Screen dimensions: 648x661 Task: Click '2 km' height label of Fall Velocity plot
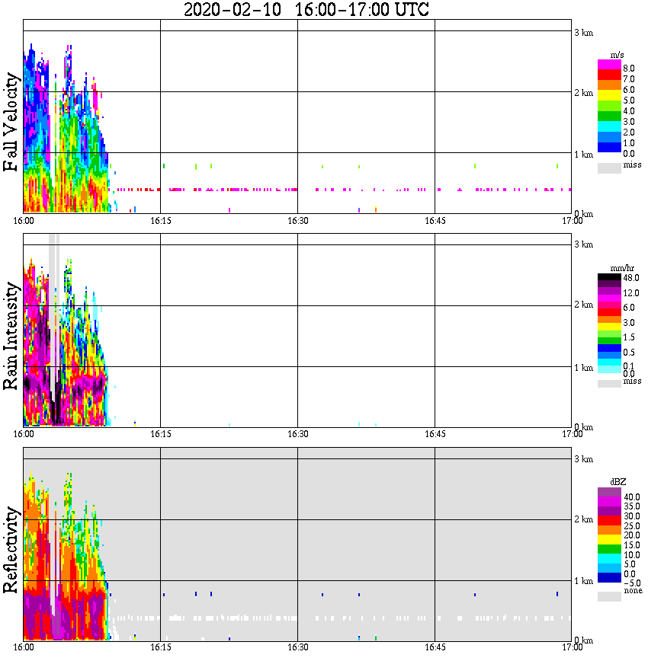[x=584, y=93]
